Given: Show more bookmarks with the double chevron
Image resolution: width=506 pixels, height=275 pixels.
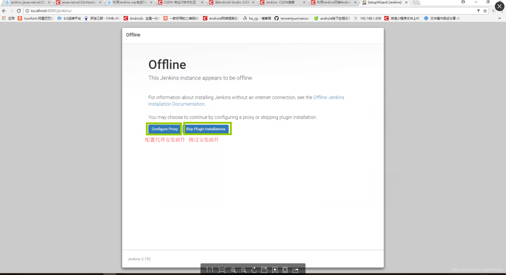Looking at the screenshot, I should point(499,18).
